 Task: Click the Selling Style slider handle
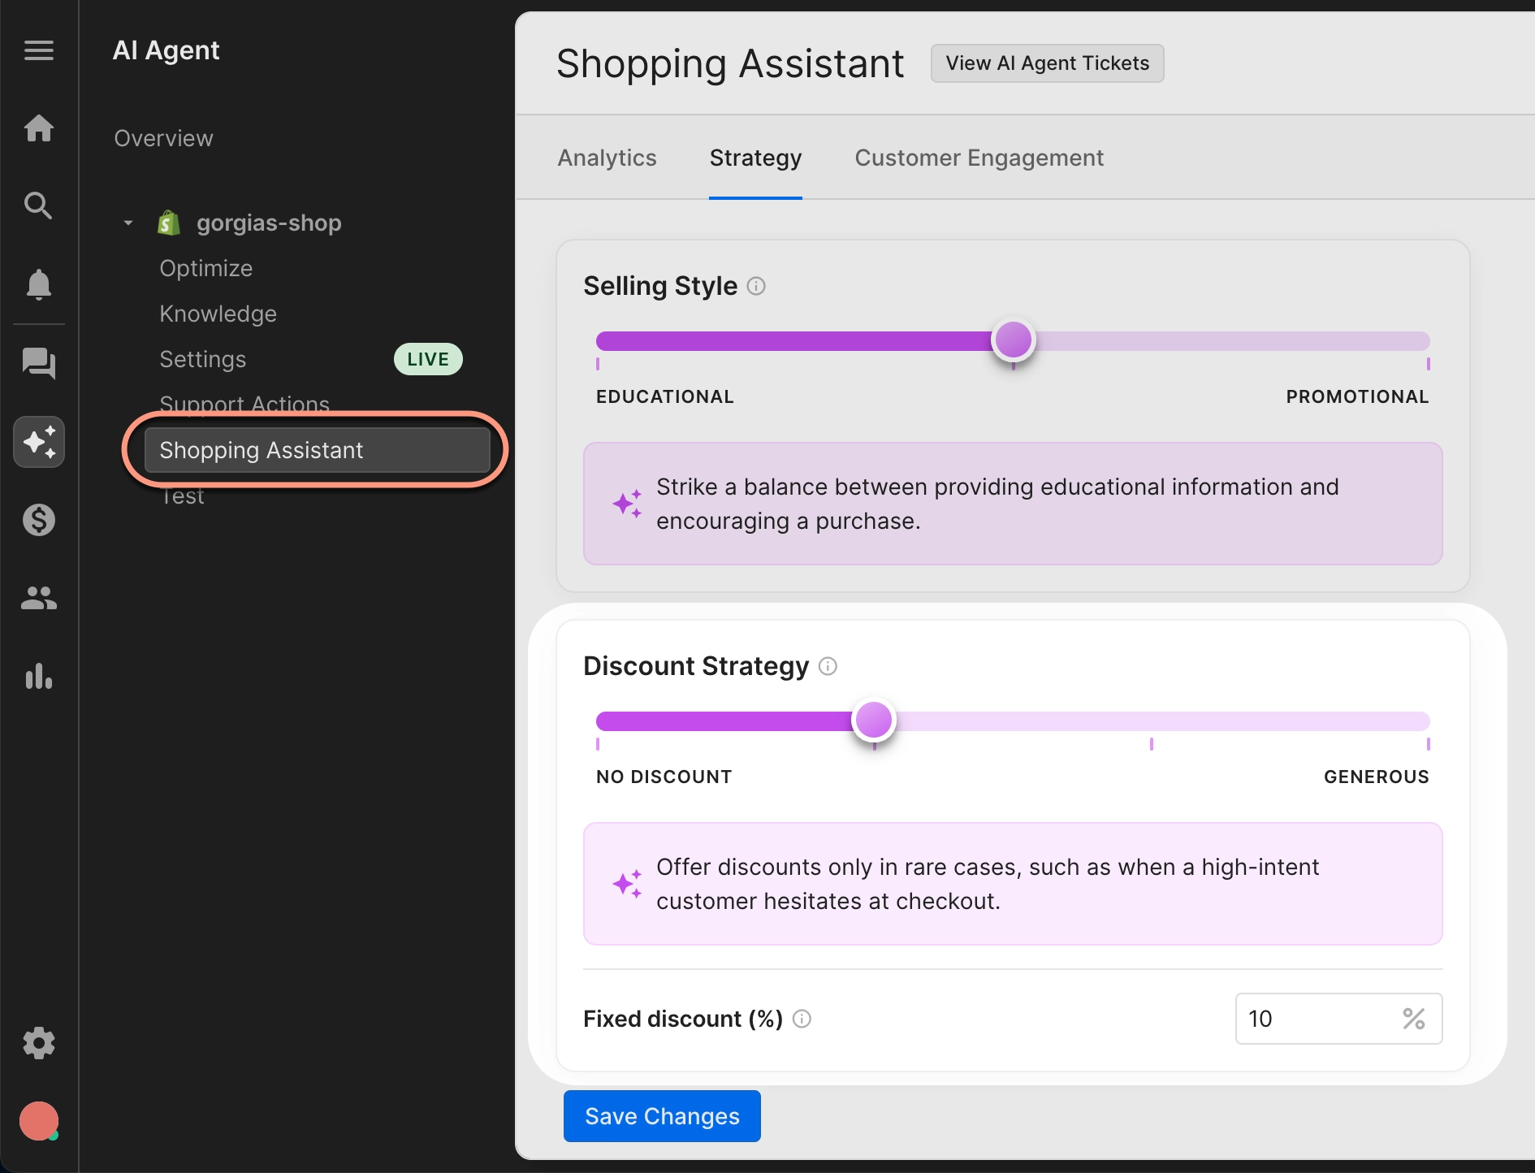point(1013,340)
